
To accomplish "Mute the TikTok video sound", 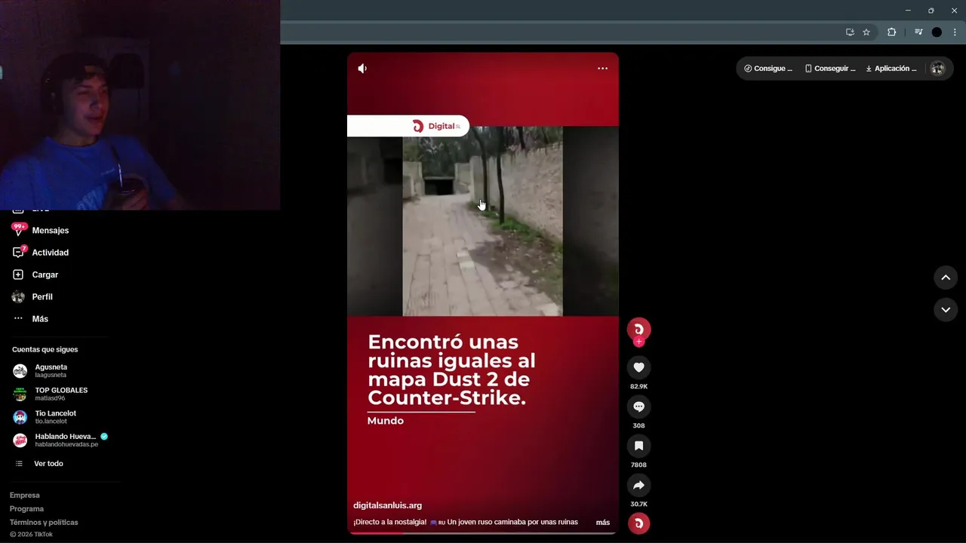I will click(x=362, y=69).
